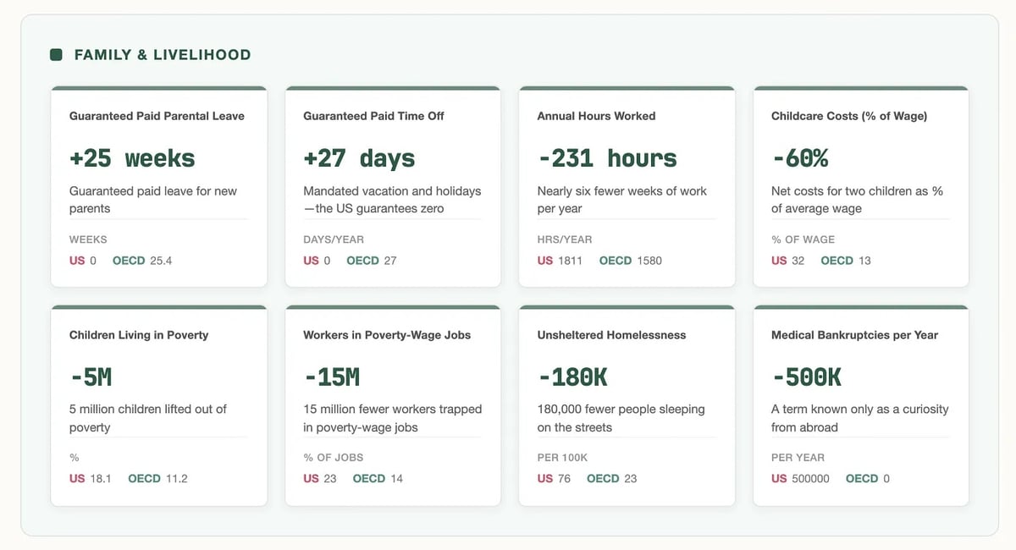The height and width of the screenshot is (550, 1016).
Task: Click the Family & Livelihood section heading
Action: [x=162, y=55]
